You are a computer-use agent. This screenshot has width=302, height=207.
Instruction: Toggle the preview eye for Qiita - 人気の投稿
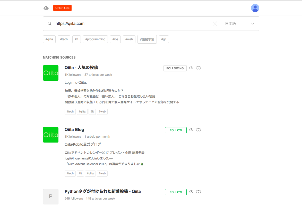191,68
